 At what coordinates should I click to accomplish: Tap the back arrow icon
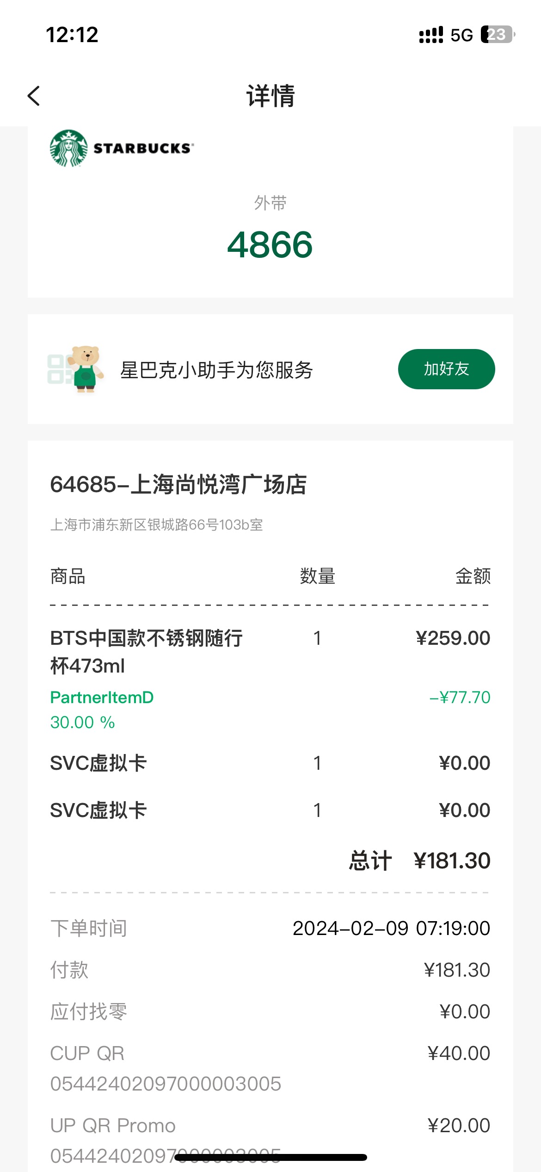coord(34,96)
